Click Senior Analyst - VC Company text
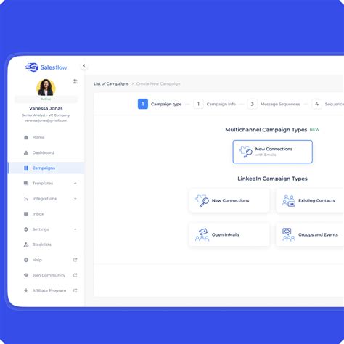344x344 pixels. pos(46,115)
